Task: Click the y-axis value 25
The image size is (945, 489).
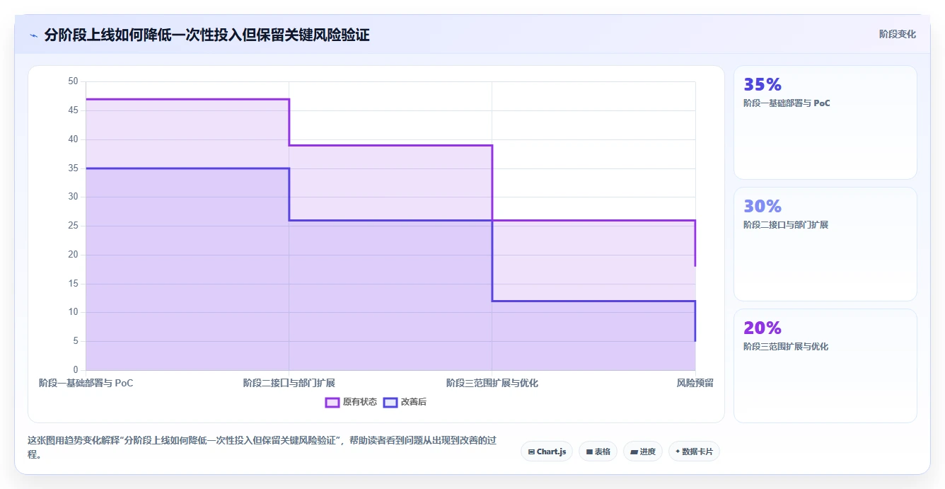Action: tap(73, 226)
